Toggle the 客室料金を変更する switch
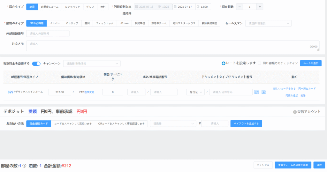The height and width of the screenshot is (172, 327). tap(36, 64)
